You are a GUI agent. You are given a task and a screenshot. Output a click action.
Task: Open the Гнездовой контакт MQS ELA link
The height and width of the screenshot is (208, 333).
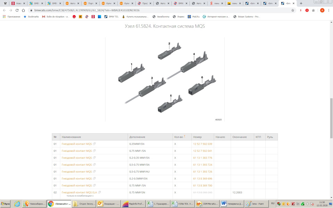coord(79,192)
